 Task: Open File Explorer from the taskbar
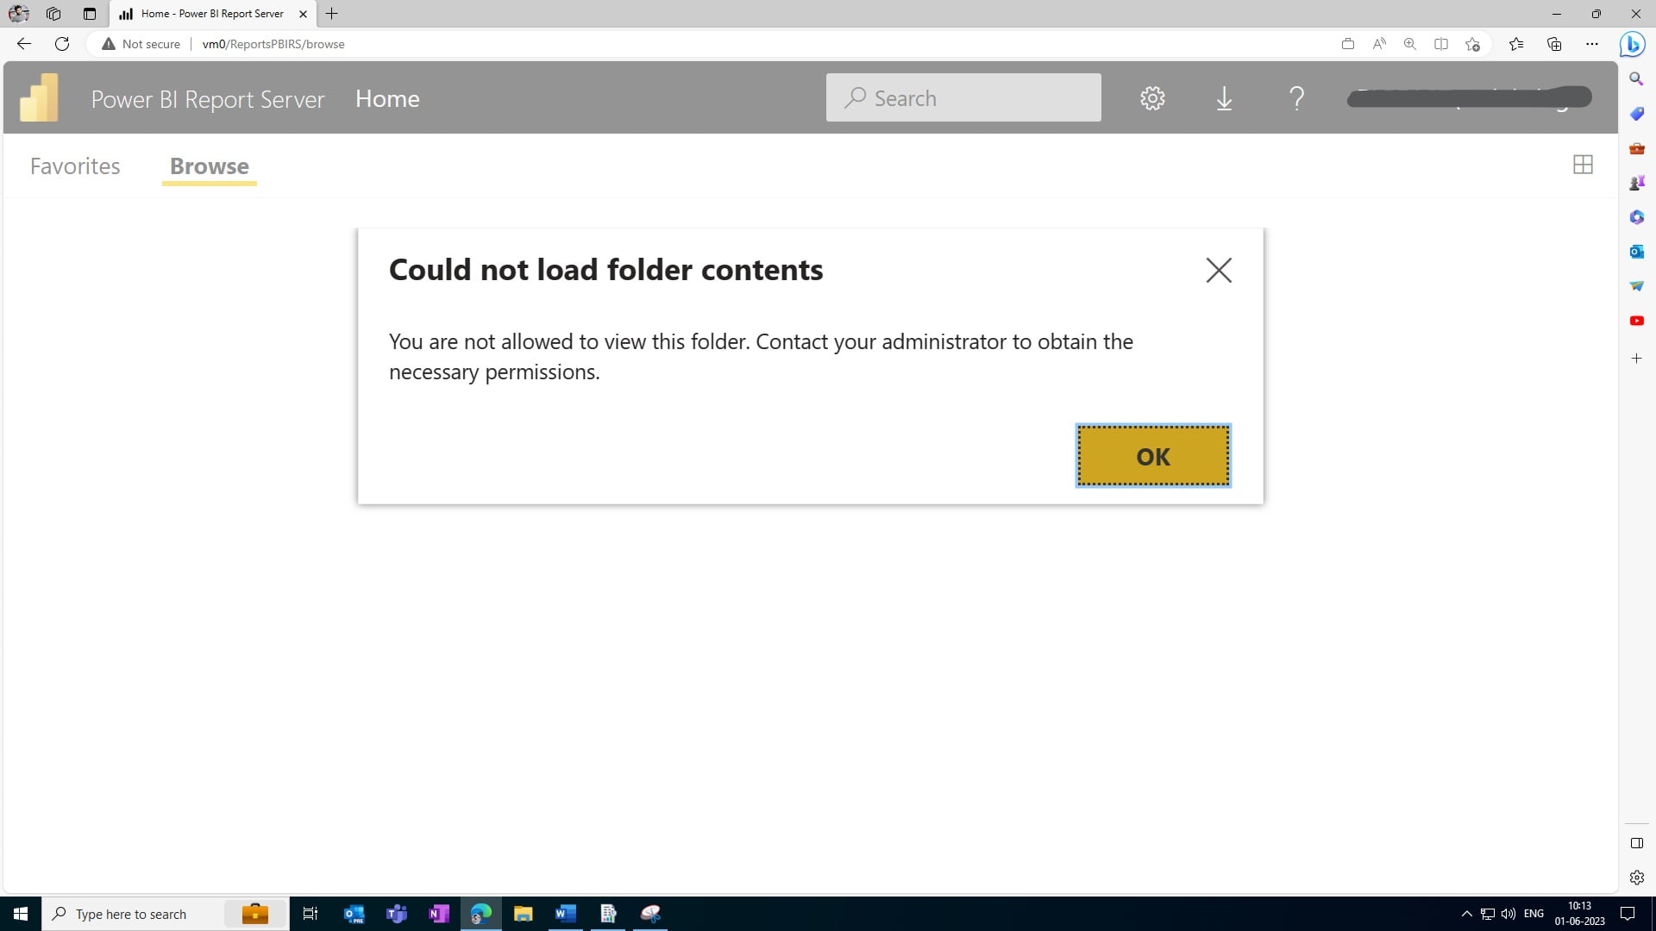tap(523, 914)
